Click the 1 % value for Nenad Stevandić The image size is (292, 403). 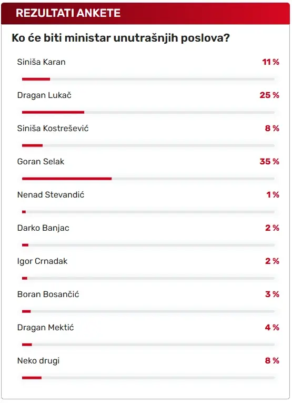pyautogui.click(x=273, y=194)
